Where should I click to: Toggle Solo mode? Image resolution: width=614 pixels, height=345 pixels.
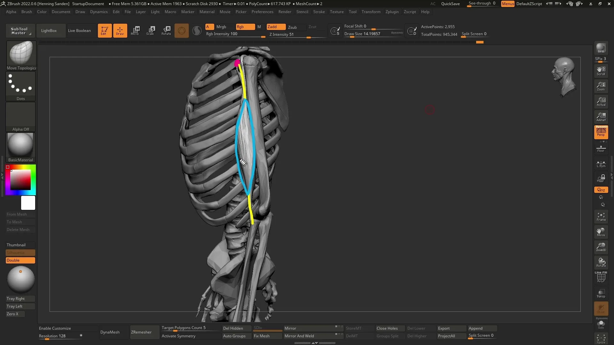coord(601,324)
